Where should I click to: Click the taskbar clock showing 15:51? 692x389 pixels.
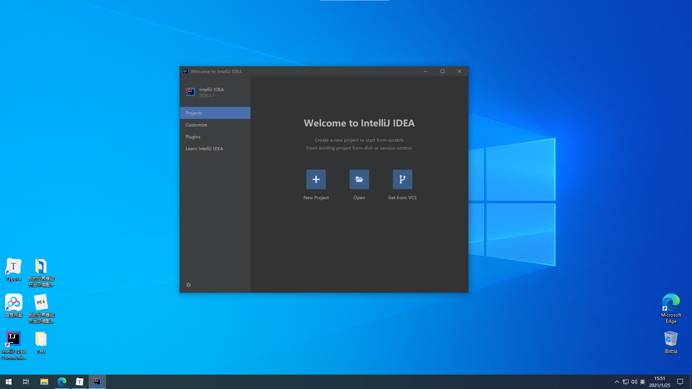(660, 382)
